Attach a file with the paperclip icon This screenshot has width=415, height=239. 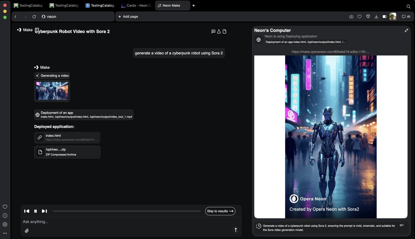coord(26,230)
